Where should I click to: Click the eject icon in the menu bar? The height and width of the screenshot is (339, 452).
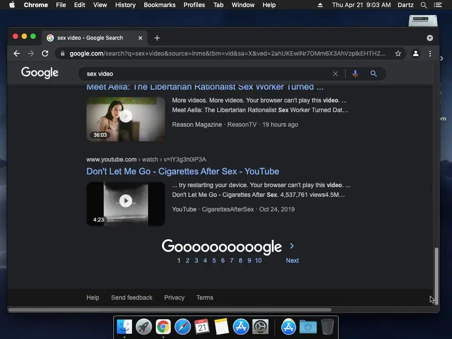tap(320, 5)
